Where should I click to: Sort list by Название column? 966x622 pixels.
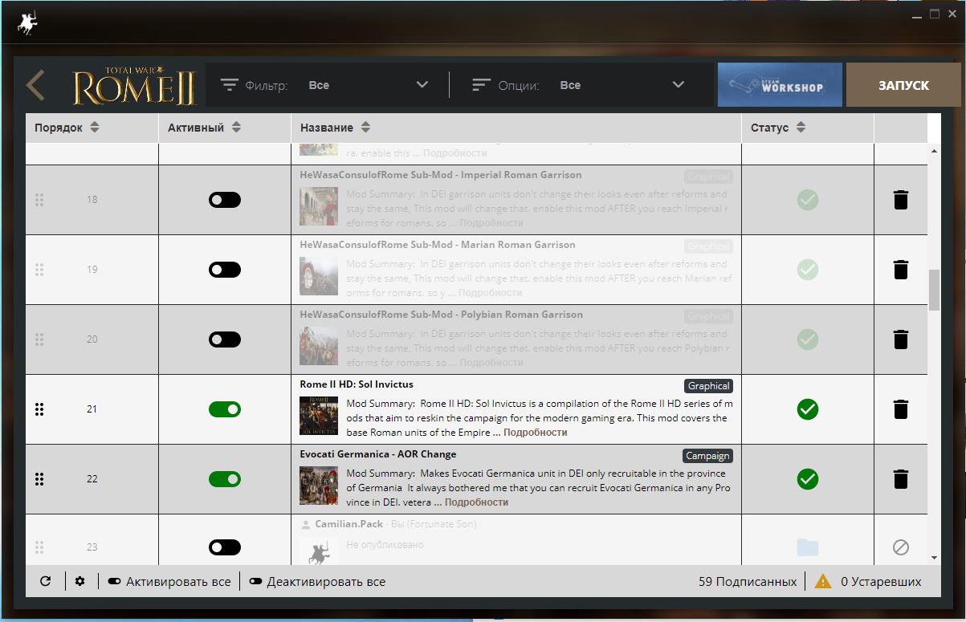[x=336, y=128]
